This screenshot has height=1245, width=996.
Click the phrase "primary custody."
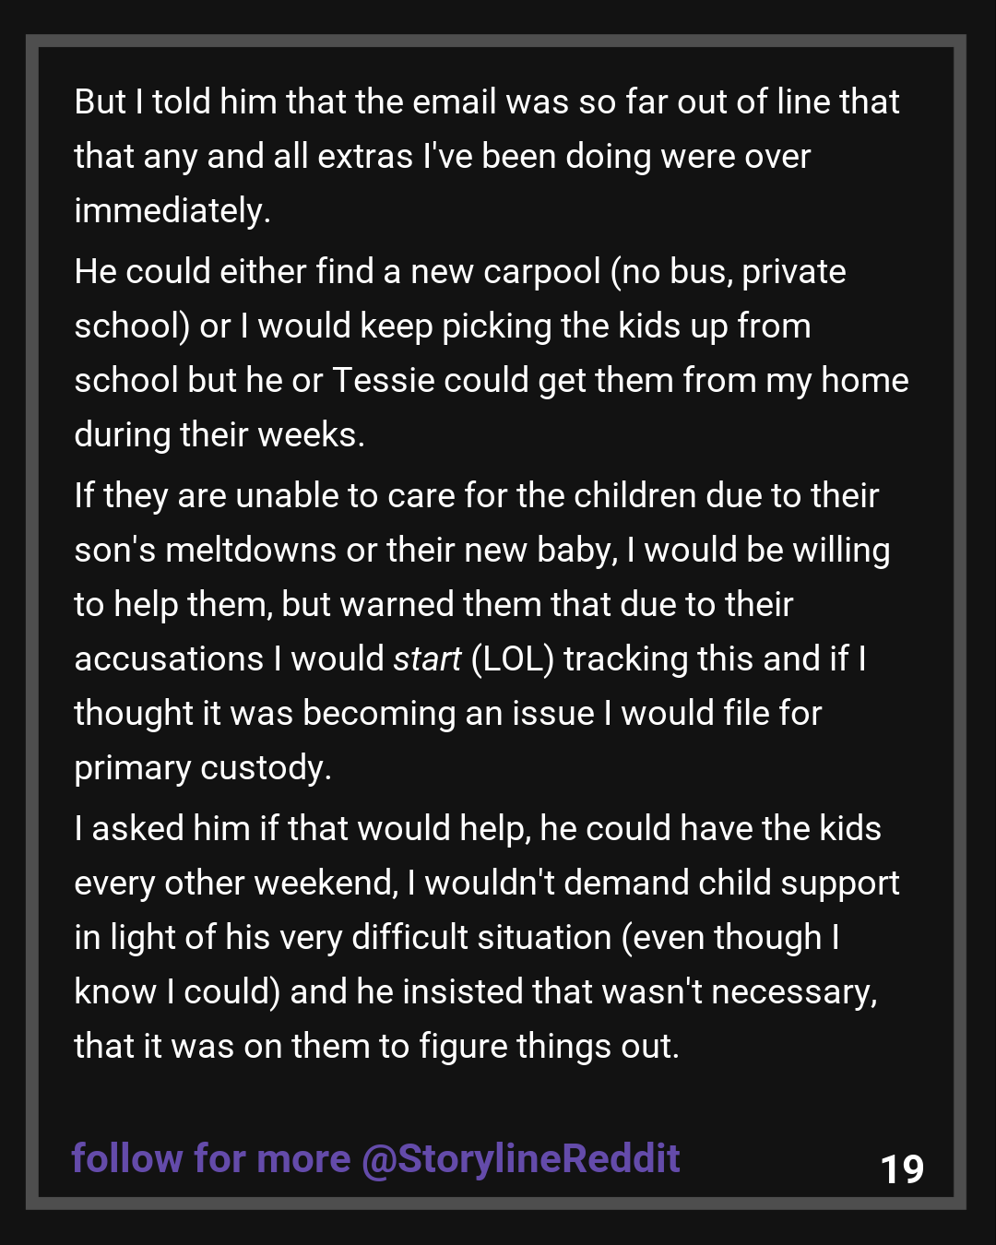[202, 767]
